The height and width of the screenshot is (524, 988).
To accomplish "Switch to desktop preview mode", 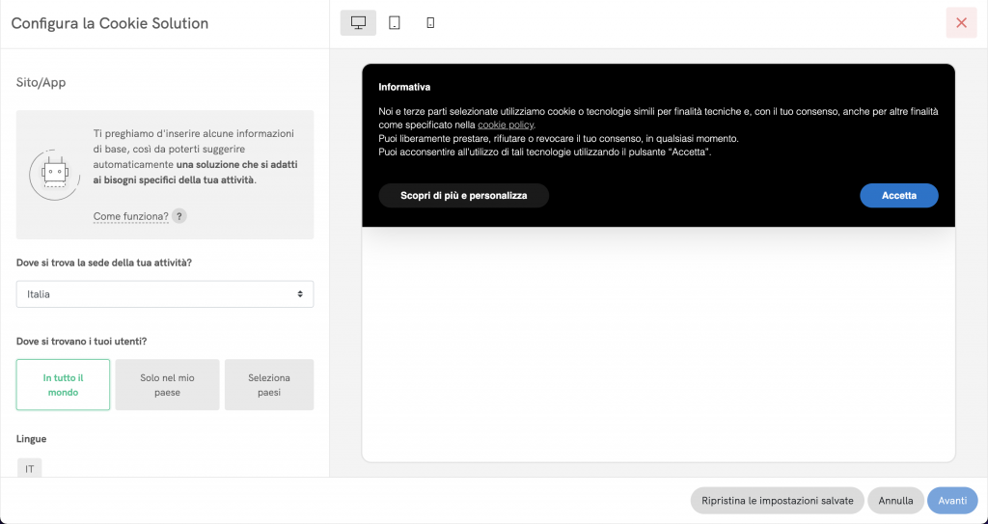I will pos(358,23).
